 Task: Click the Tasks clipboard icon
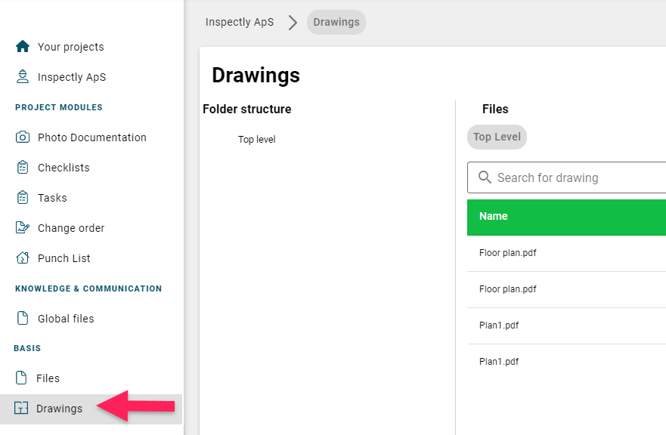(x=23, y=197)
